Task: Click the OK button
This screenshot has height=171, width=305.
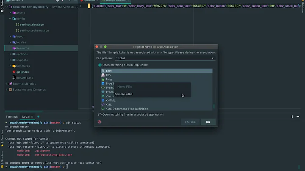Action: coord(208,122)
